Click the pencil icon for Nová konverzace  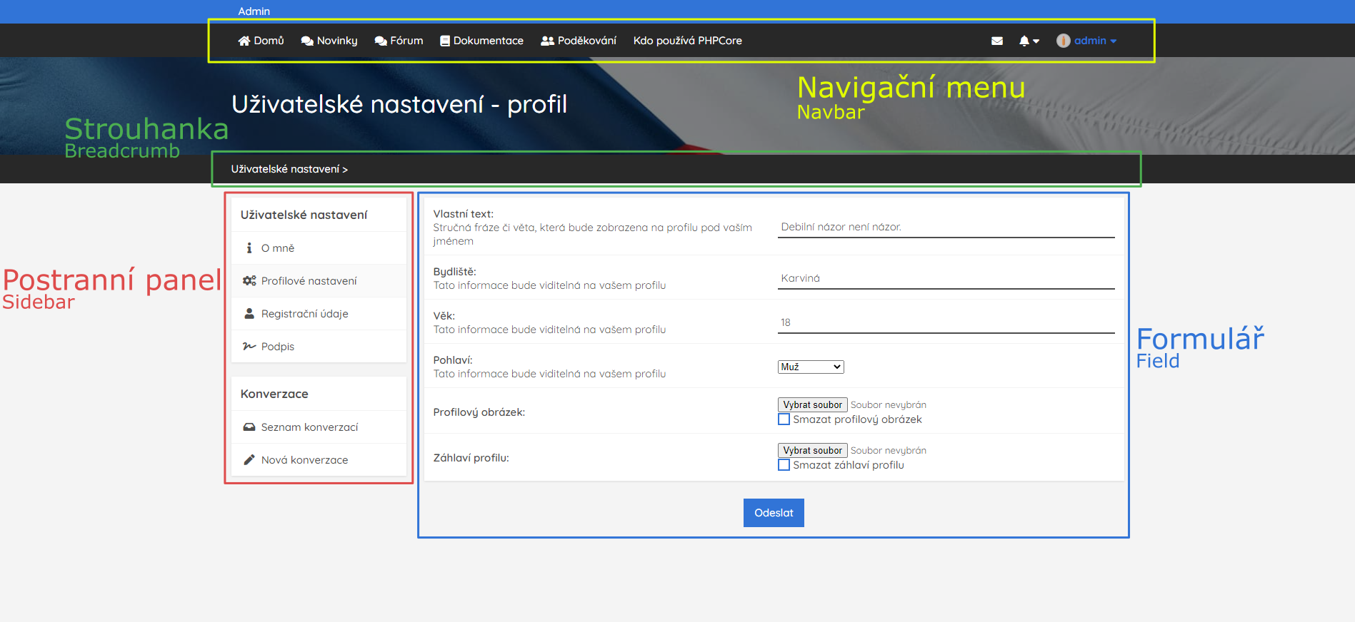coord(249,460)
